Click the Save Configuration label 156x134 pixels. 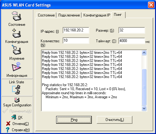pos(17,105)
